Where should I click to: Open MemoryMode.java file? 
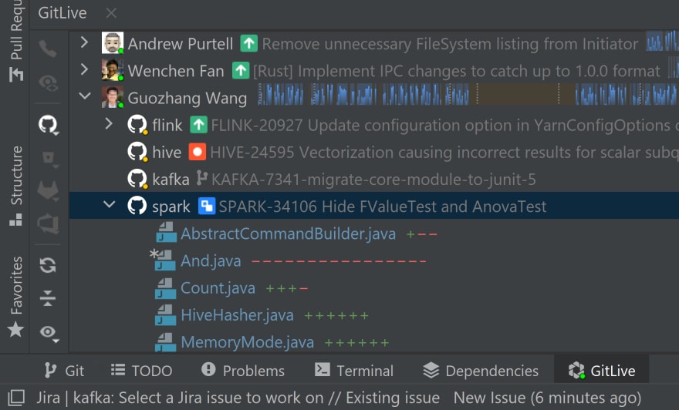247,342
